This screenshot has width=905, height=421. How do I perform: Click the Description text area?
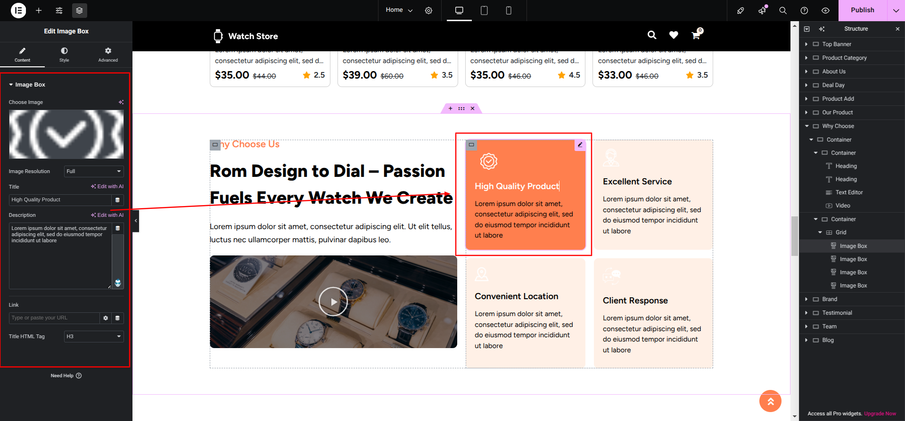60,256
